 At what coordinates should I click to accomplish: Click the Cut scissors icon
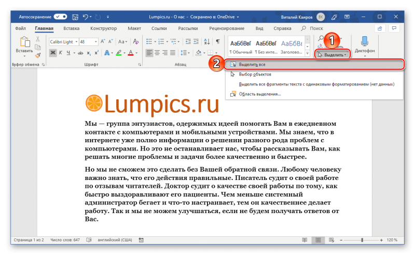[x=38, y=39]
